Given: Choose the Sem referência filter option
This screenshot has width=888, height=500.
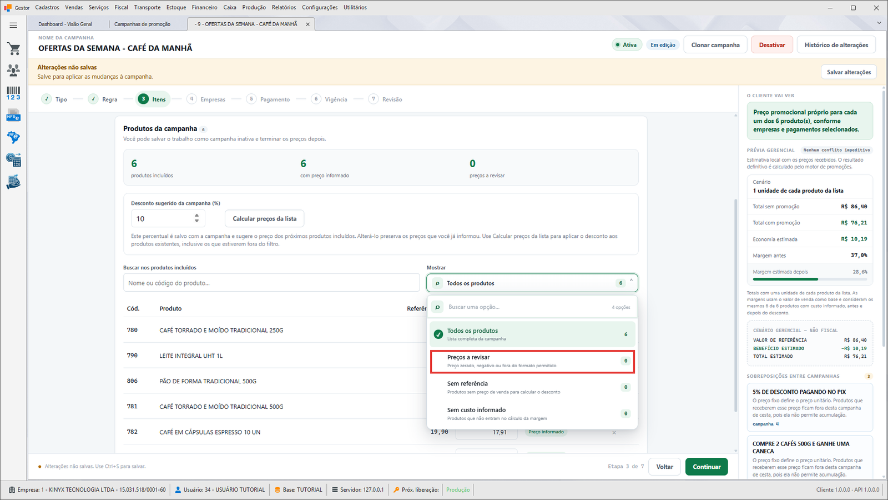Looking at the screenshot, I should (532, 387).
